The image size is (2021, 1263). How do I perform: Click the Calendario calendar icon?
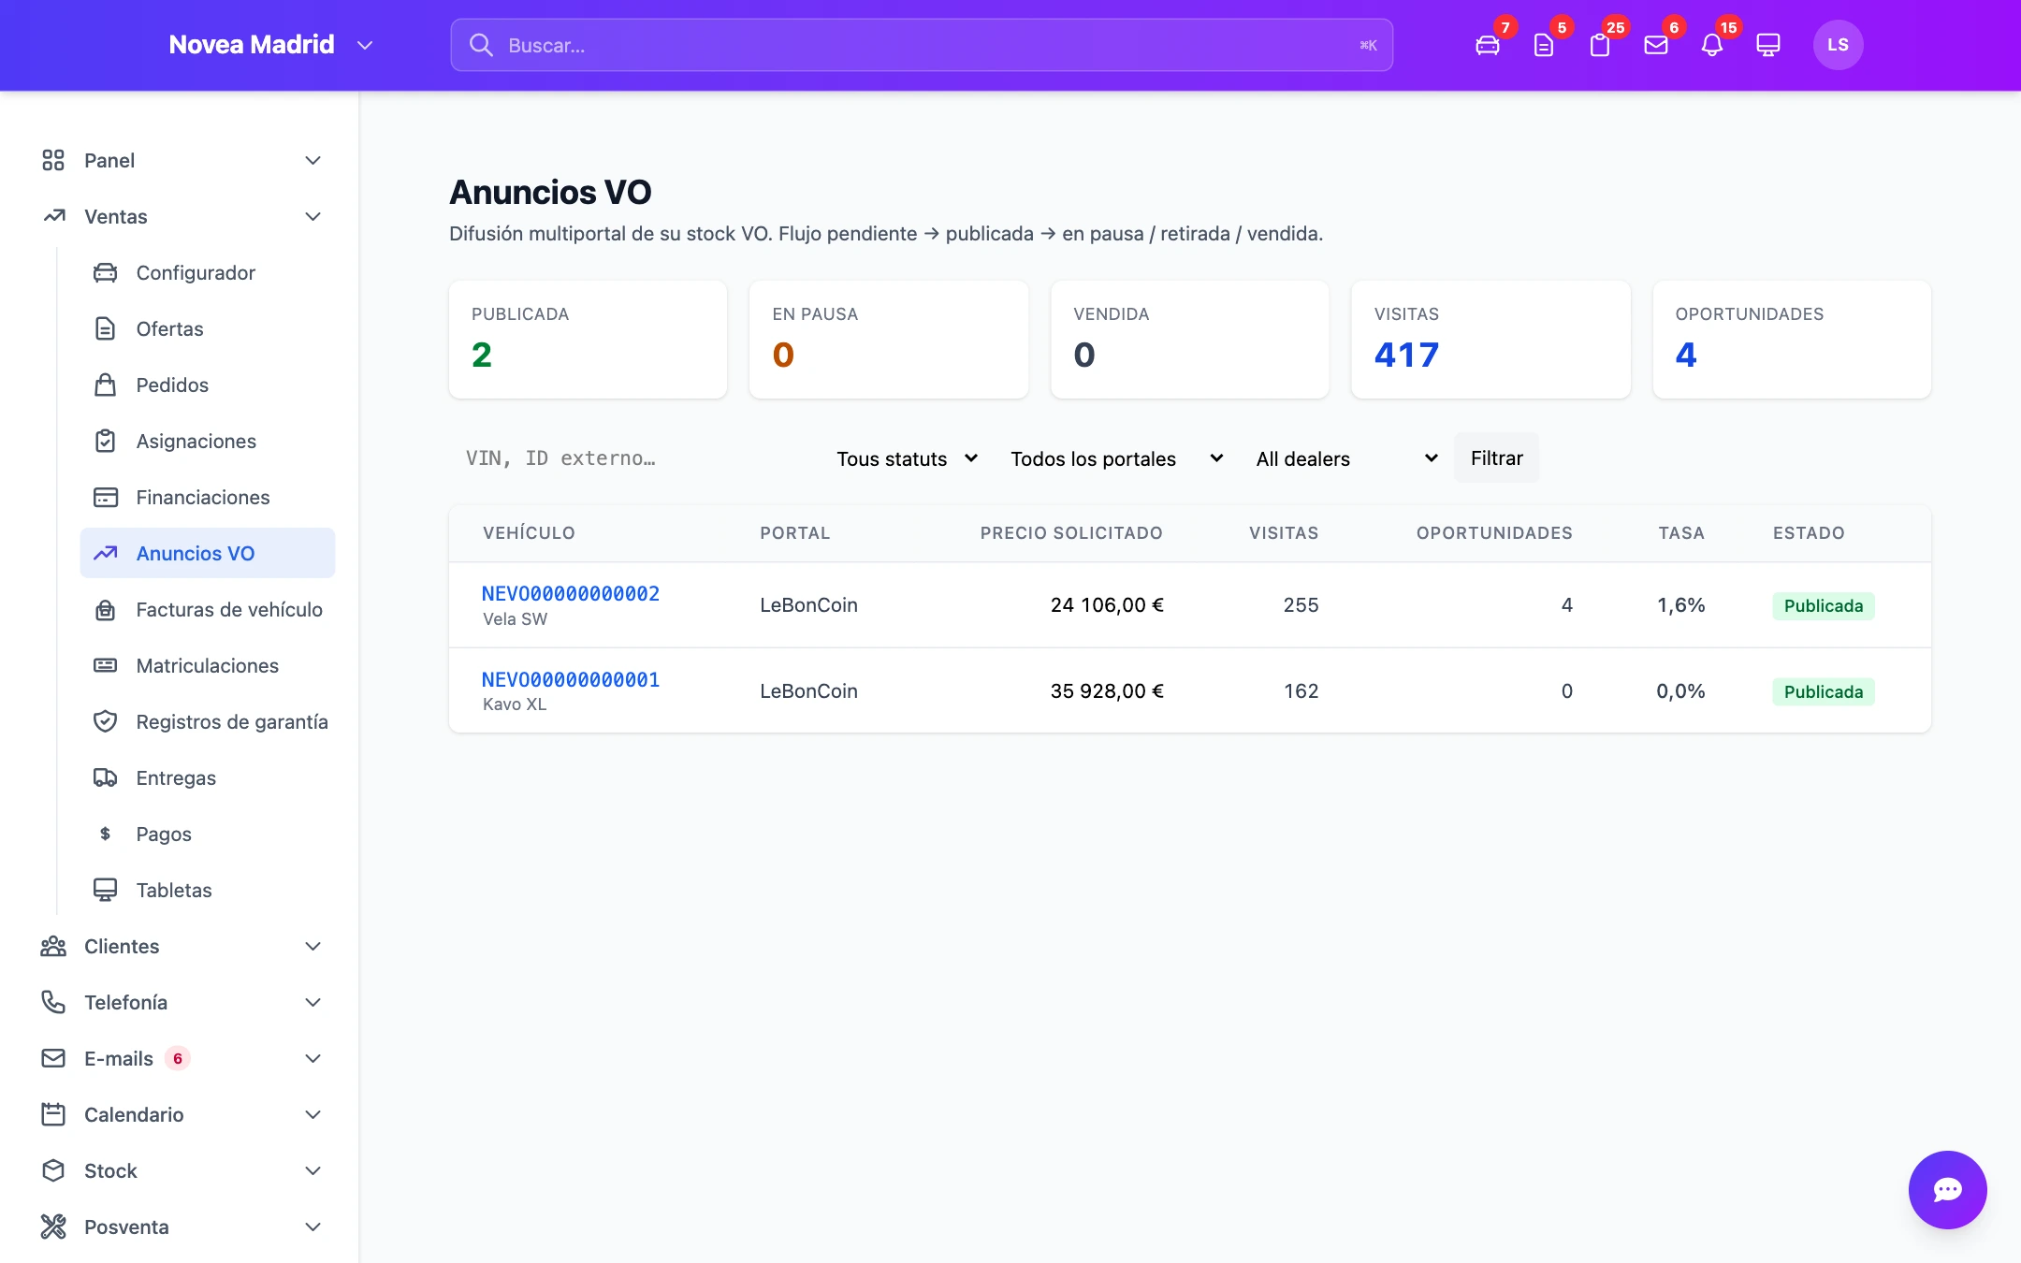53,1114
